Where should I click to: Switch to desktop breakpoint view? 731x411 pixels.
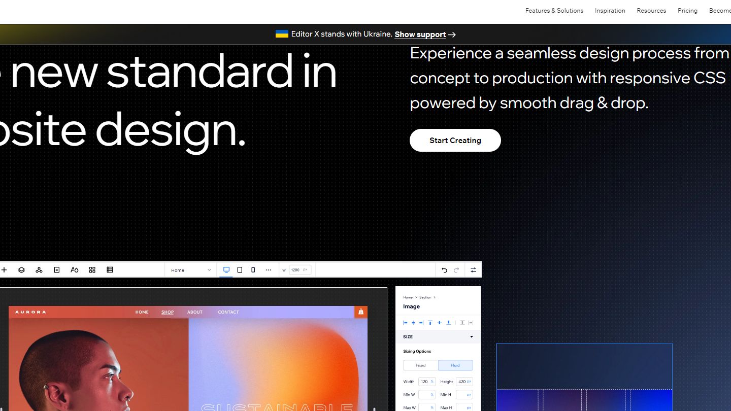point(226,270)
